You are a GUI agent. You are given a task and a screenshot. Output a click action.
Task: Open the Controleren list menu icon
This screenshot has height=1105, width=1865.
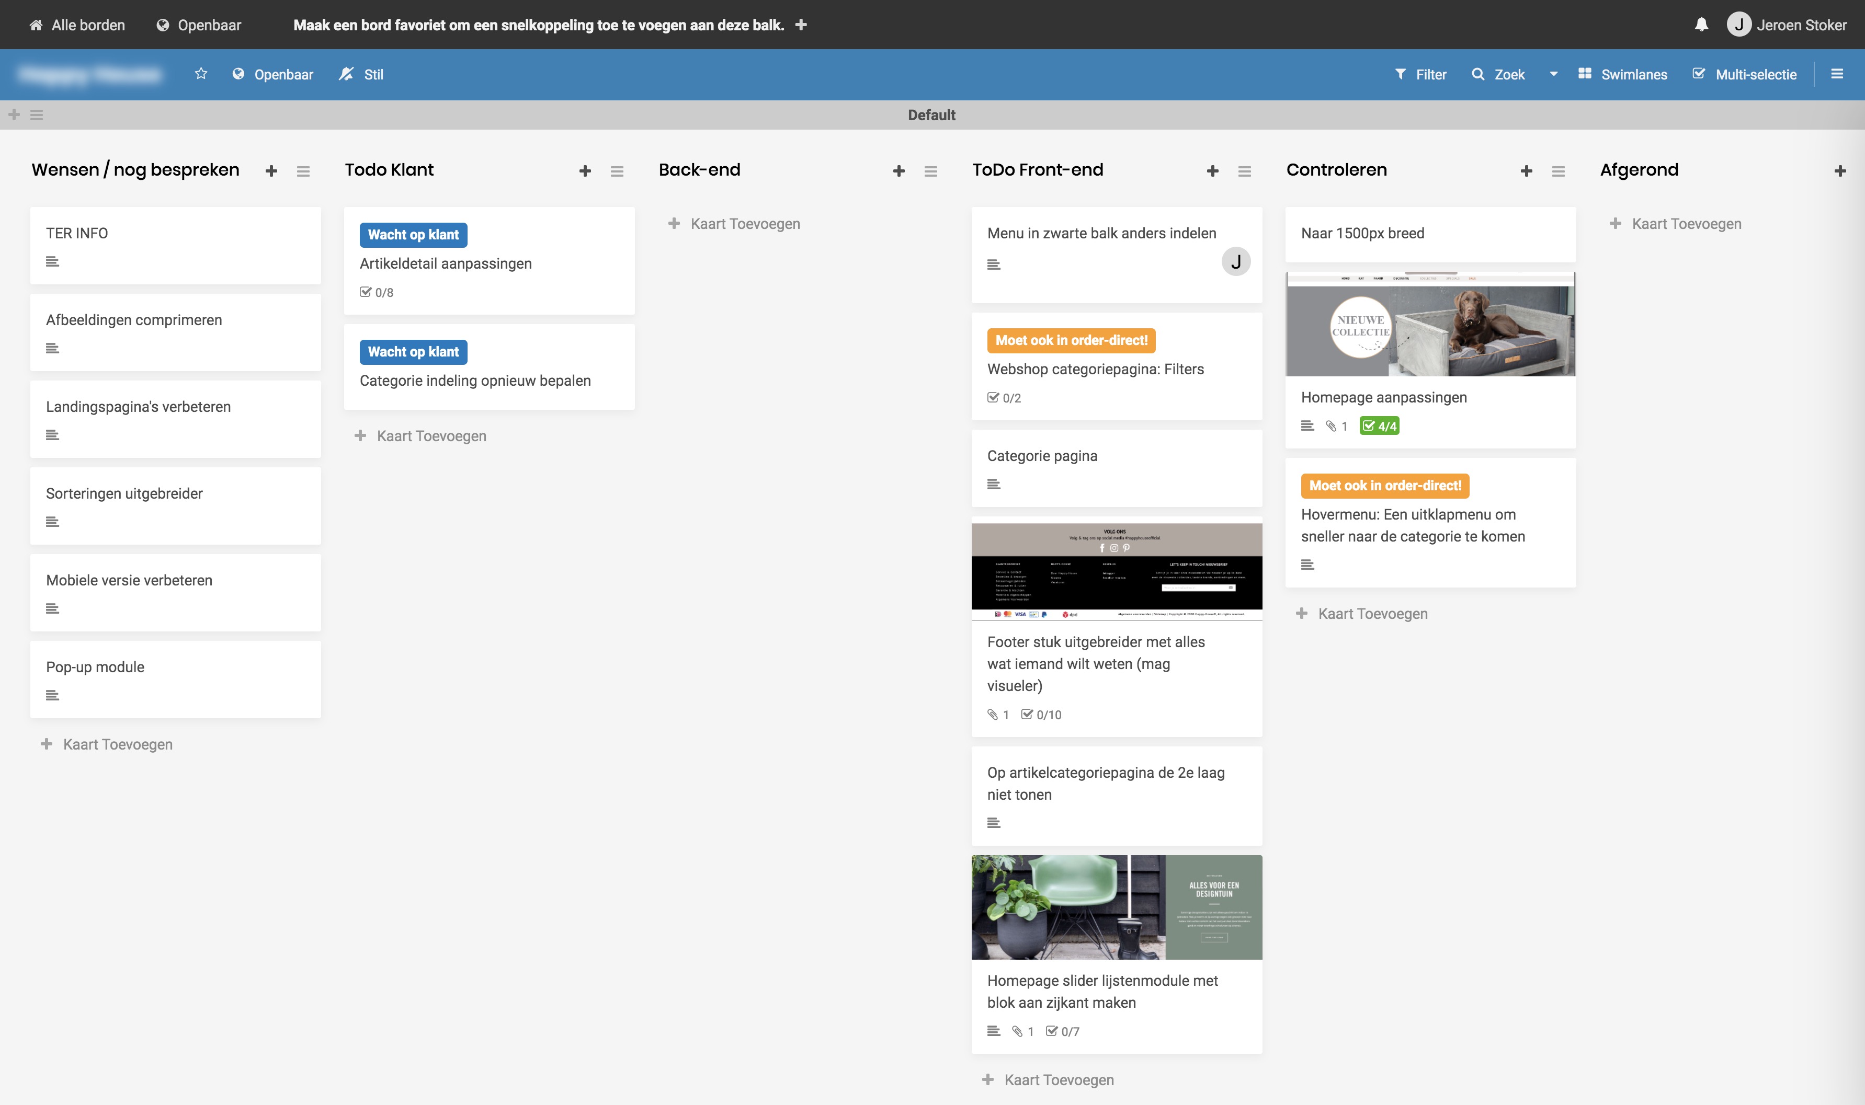click(1558, 171)
